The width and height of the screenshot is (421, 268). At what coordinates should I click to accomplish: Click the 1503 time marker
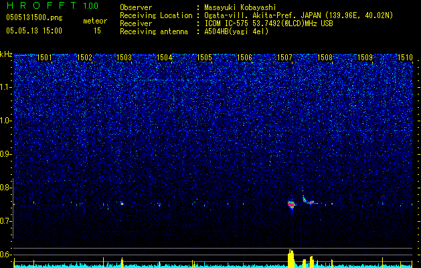click(124, 58)
